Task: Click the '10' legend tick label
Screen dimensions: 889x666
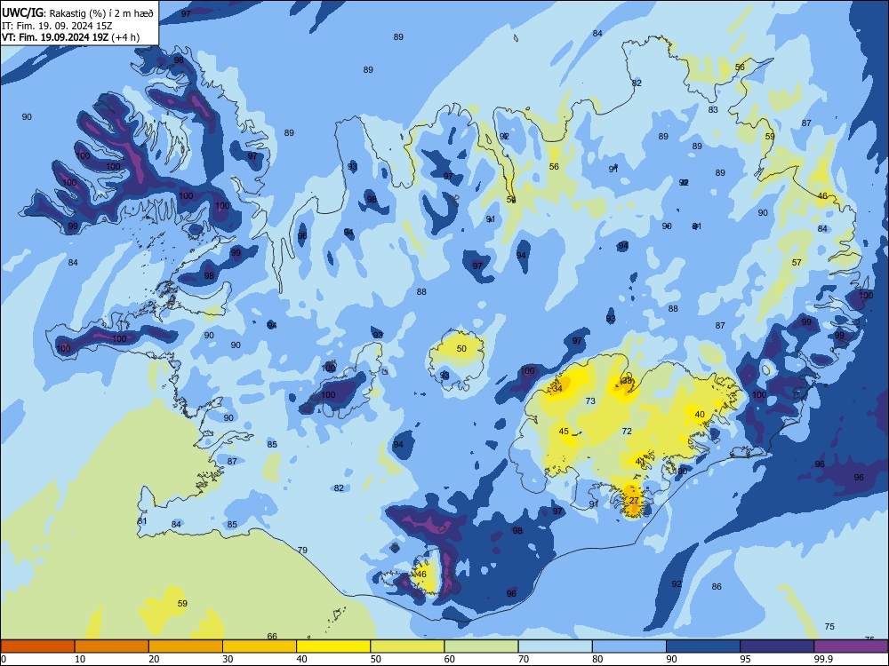Action: [80, 659]
